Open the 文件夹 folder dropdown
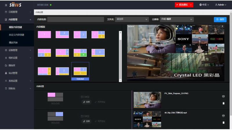Image resolution: width=232 pixels, height=130 pixels. pyautogui.click(x=132, y=19)
